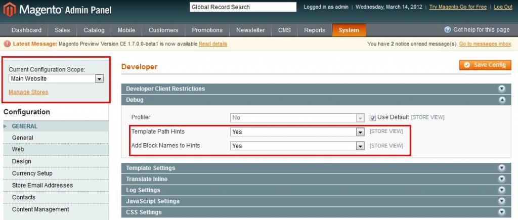This screenshot has width=518, height=220.
Task: Click the Latest Message alert icon
Action: coord(7,44)
